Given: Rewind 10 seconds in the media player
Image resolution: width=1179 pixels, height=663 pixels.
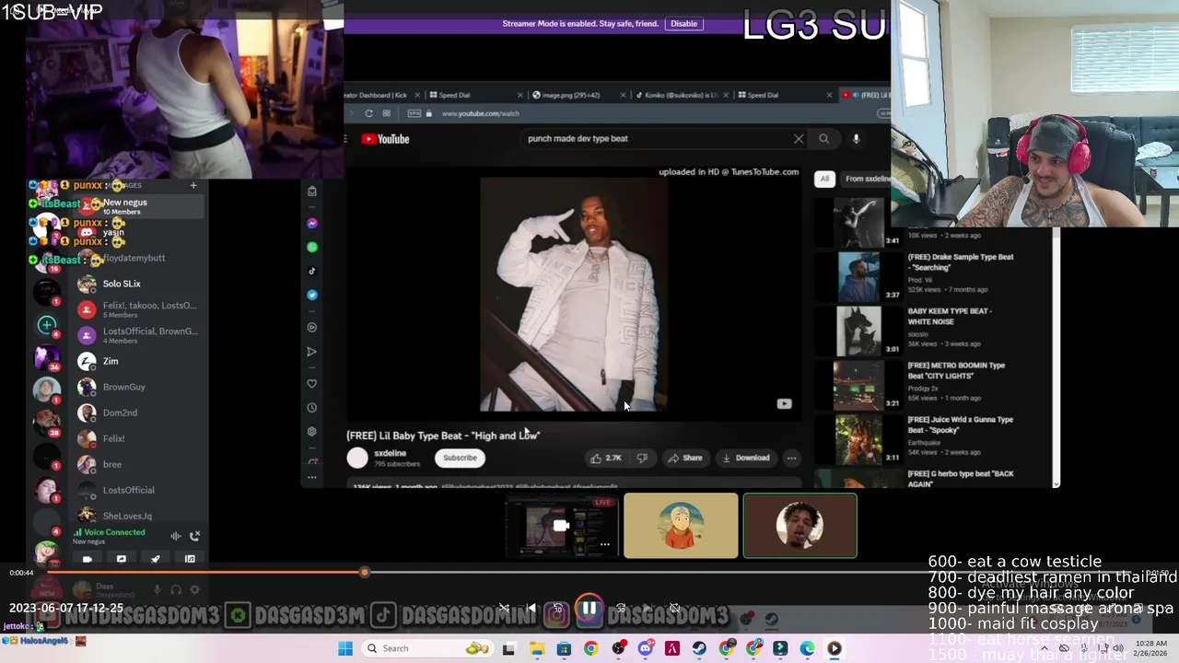Looking at the screenshot, I should (x=557, y=609).
